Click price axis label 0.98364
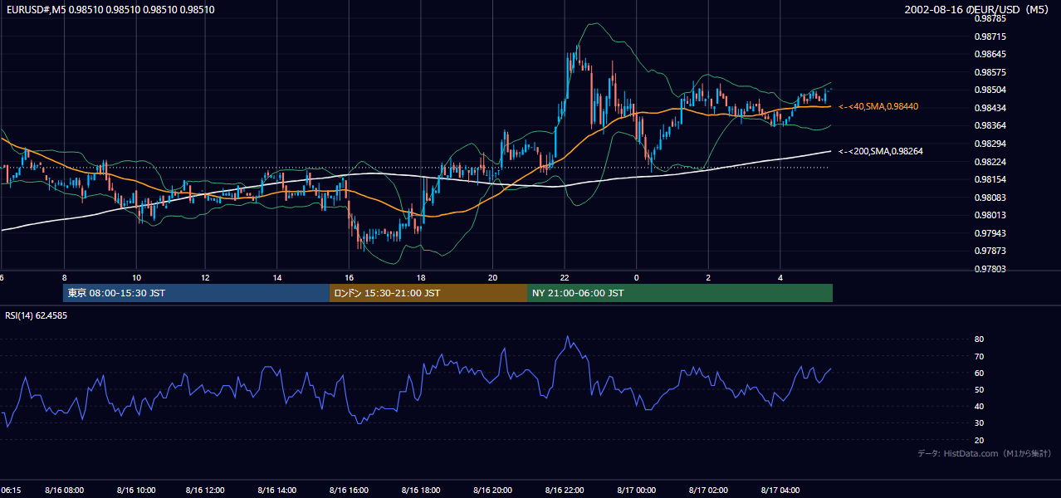The width and height of the screenshot is (1061, 498). (990, 126)
